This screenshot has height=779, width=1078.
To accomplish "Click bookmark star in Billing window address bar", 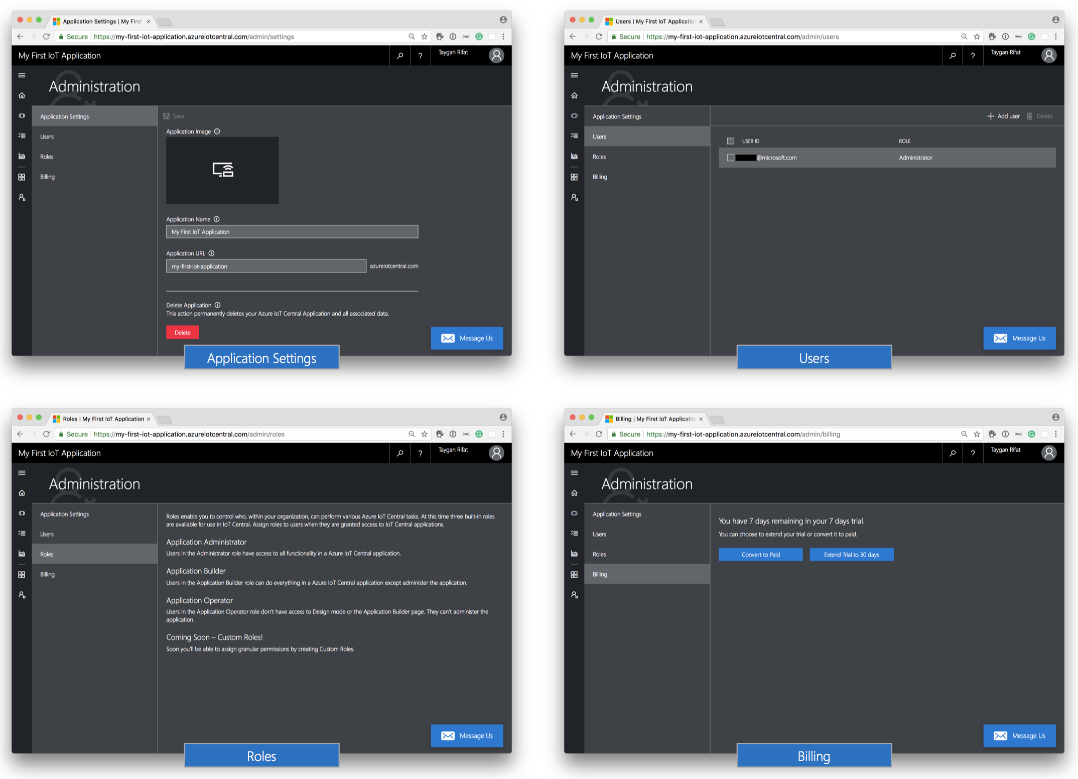I will [977, 434].
